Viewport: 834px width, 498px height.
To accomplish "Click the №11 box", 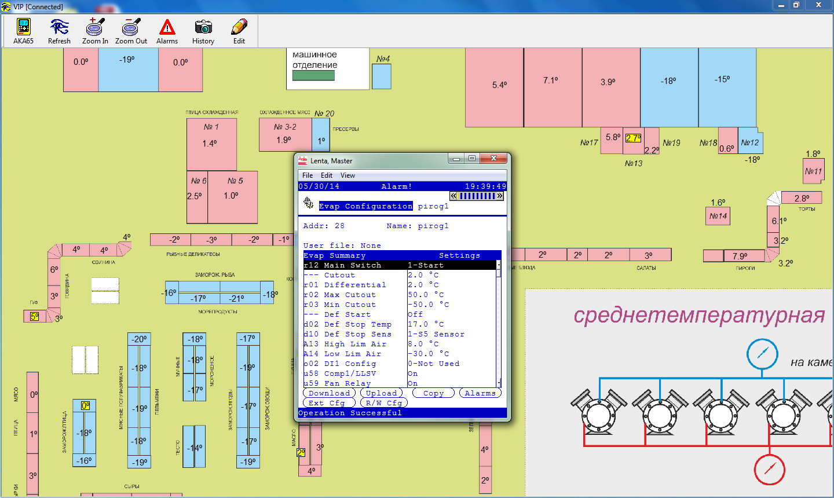I will (x=813, y=171).
